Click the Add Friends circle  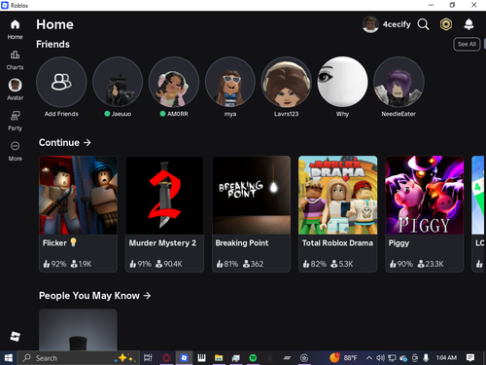coord(61,82)
